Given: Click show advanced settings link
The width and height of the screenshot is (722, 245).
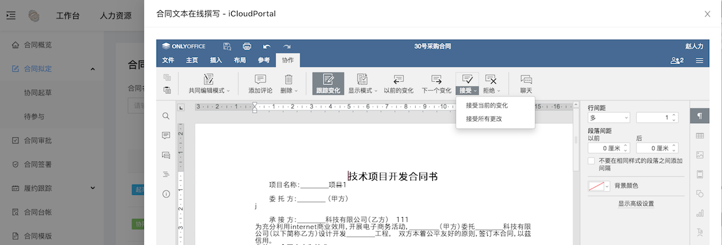Looking at the screenshot, I should (636, 204).
